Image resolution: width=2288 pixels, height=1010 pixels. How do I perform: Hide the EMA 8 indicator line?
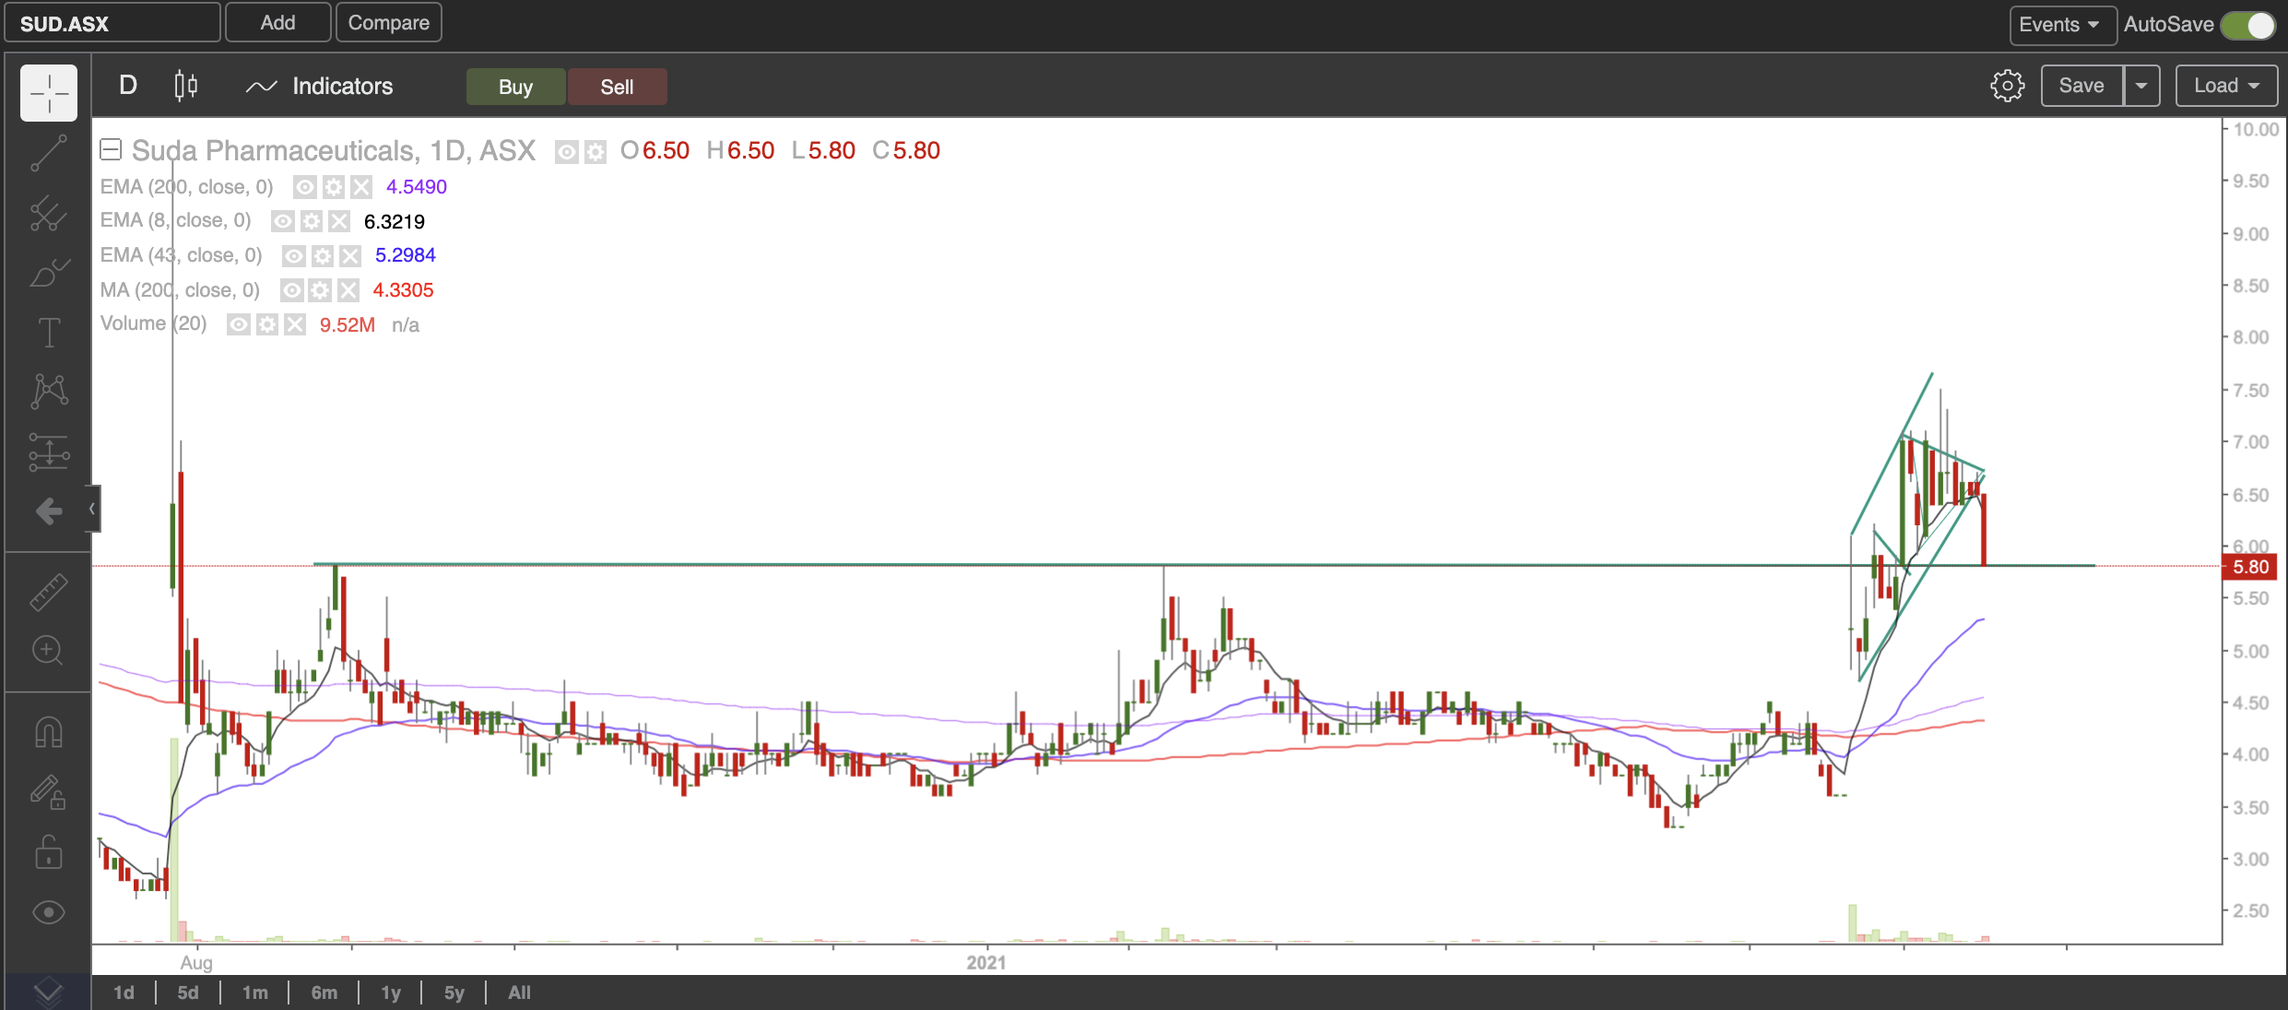pos(283,221)
